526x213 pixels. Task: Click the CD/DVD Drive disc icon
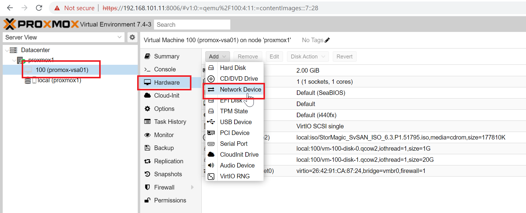[x=211, y=79]
